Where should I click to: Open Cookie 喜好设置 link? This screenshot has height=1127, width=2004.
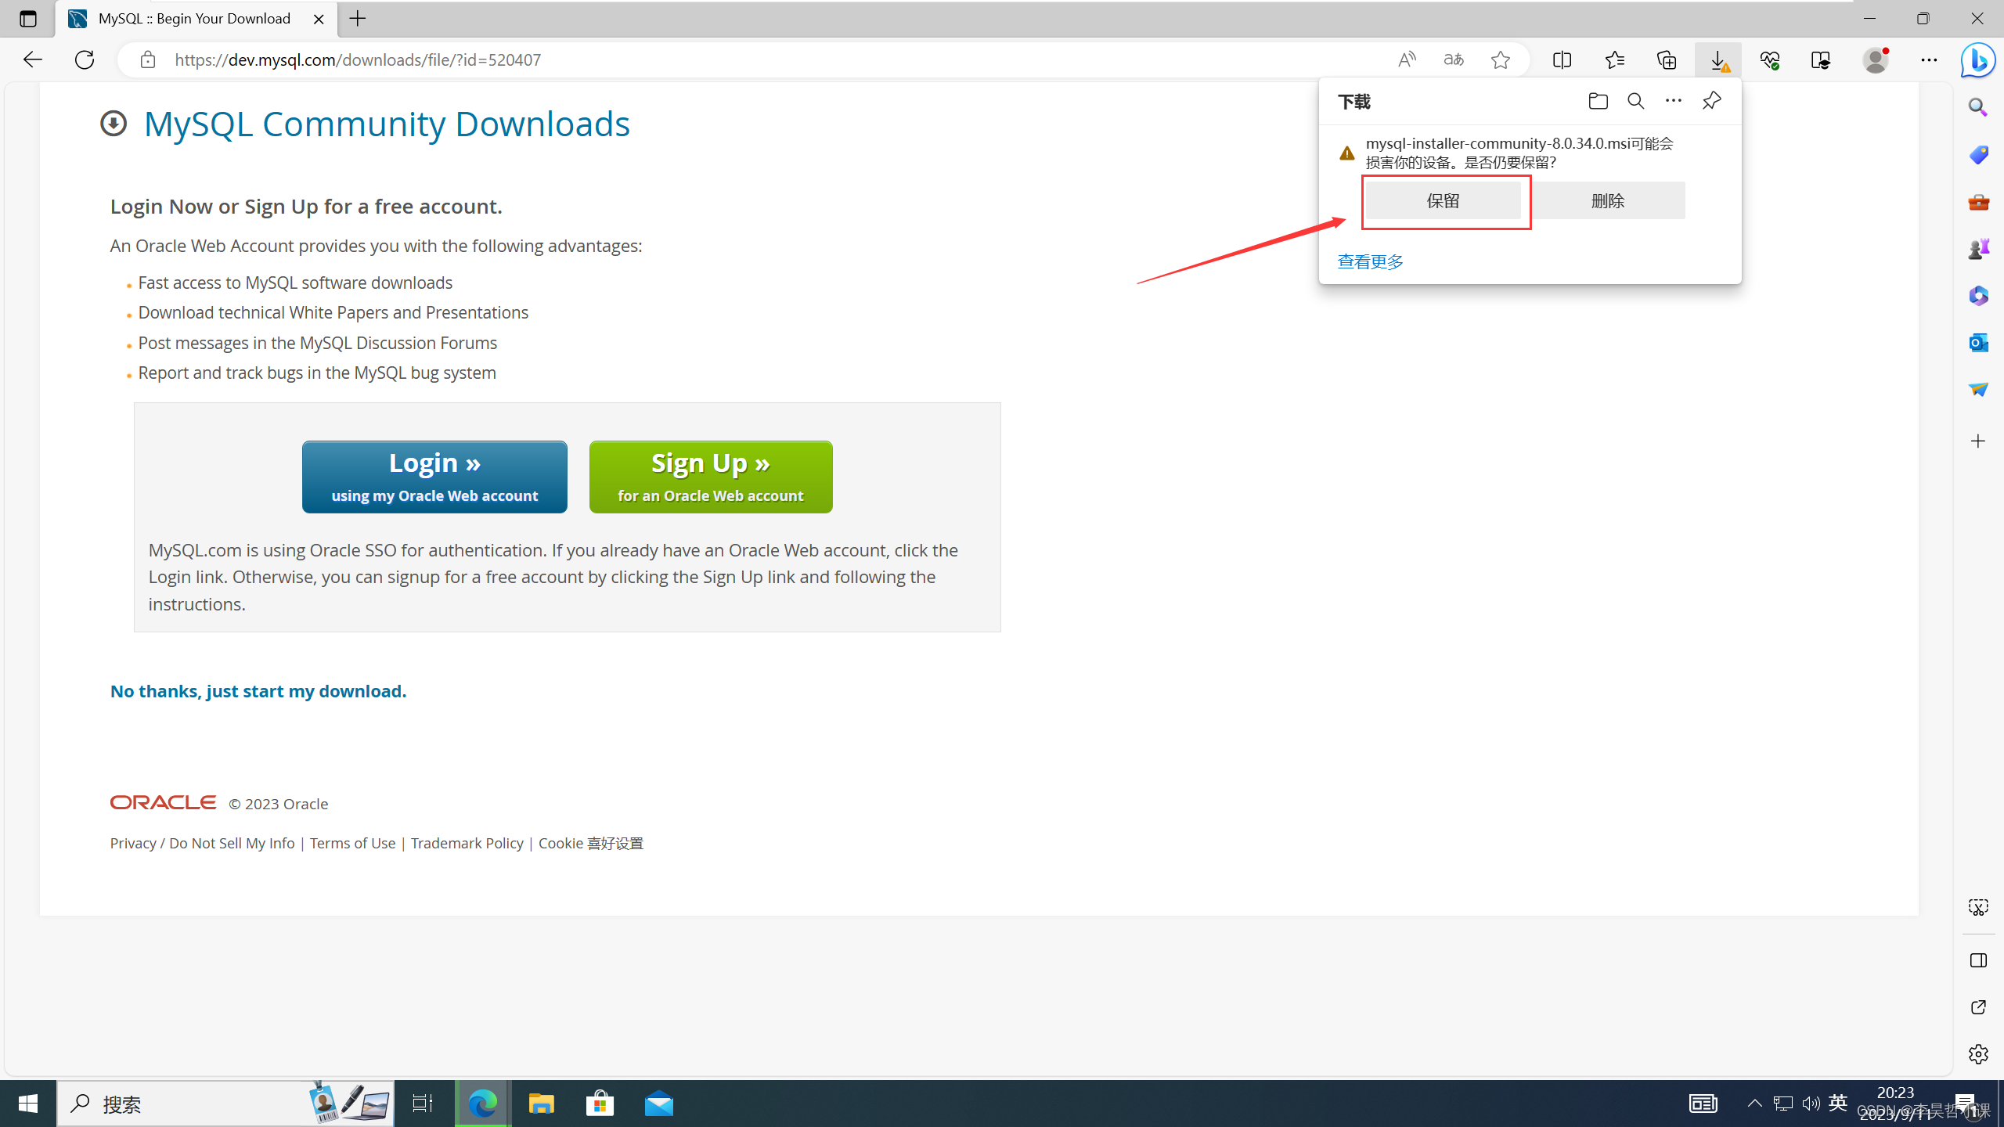tap(591, 843)
